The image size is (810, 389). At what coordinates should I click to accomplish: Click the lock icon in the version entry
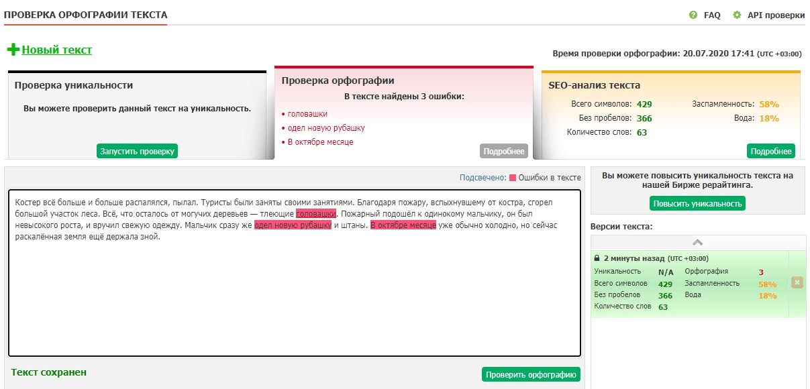tap(597, 258)
